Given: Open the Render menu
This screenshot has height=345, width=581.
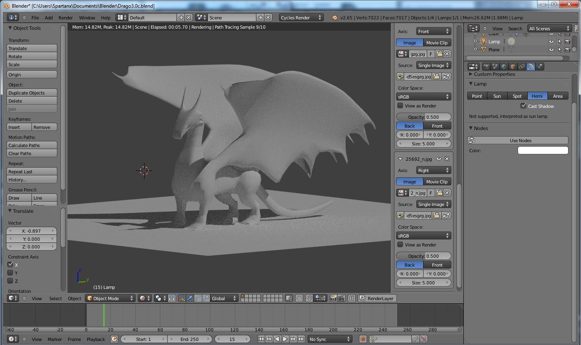Looking at the screenshot, I should coord(65,17).
